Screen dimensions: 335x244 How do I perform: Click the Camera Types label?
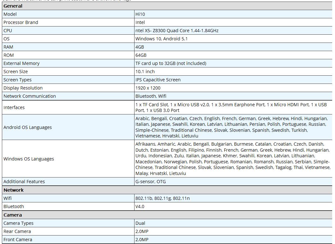(x=18, y=223)
